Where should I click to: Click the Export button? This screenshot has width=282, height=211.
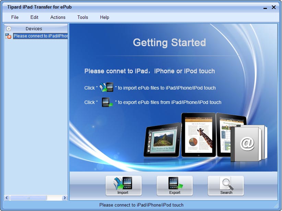(x=175, y=186)
